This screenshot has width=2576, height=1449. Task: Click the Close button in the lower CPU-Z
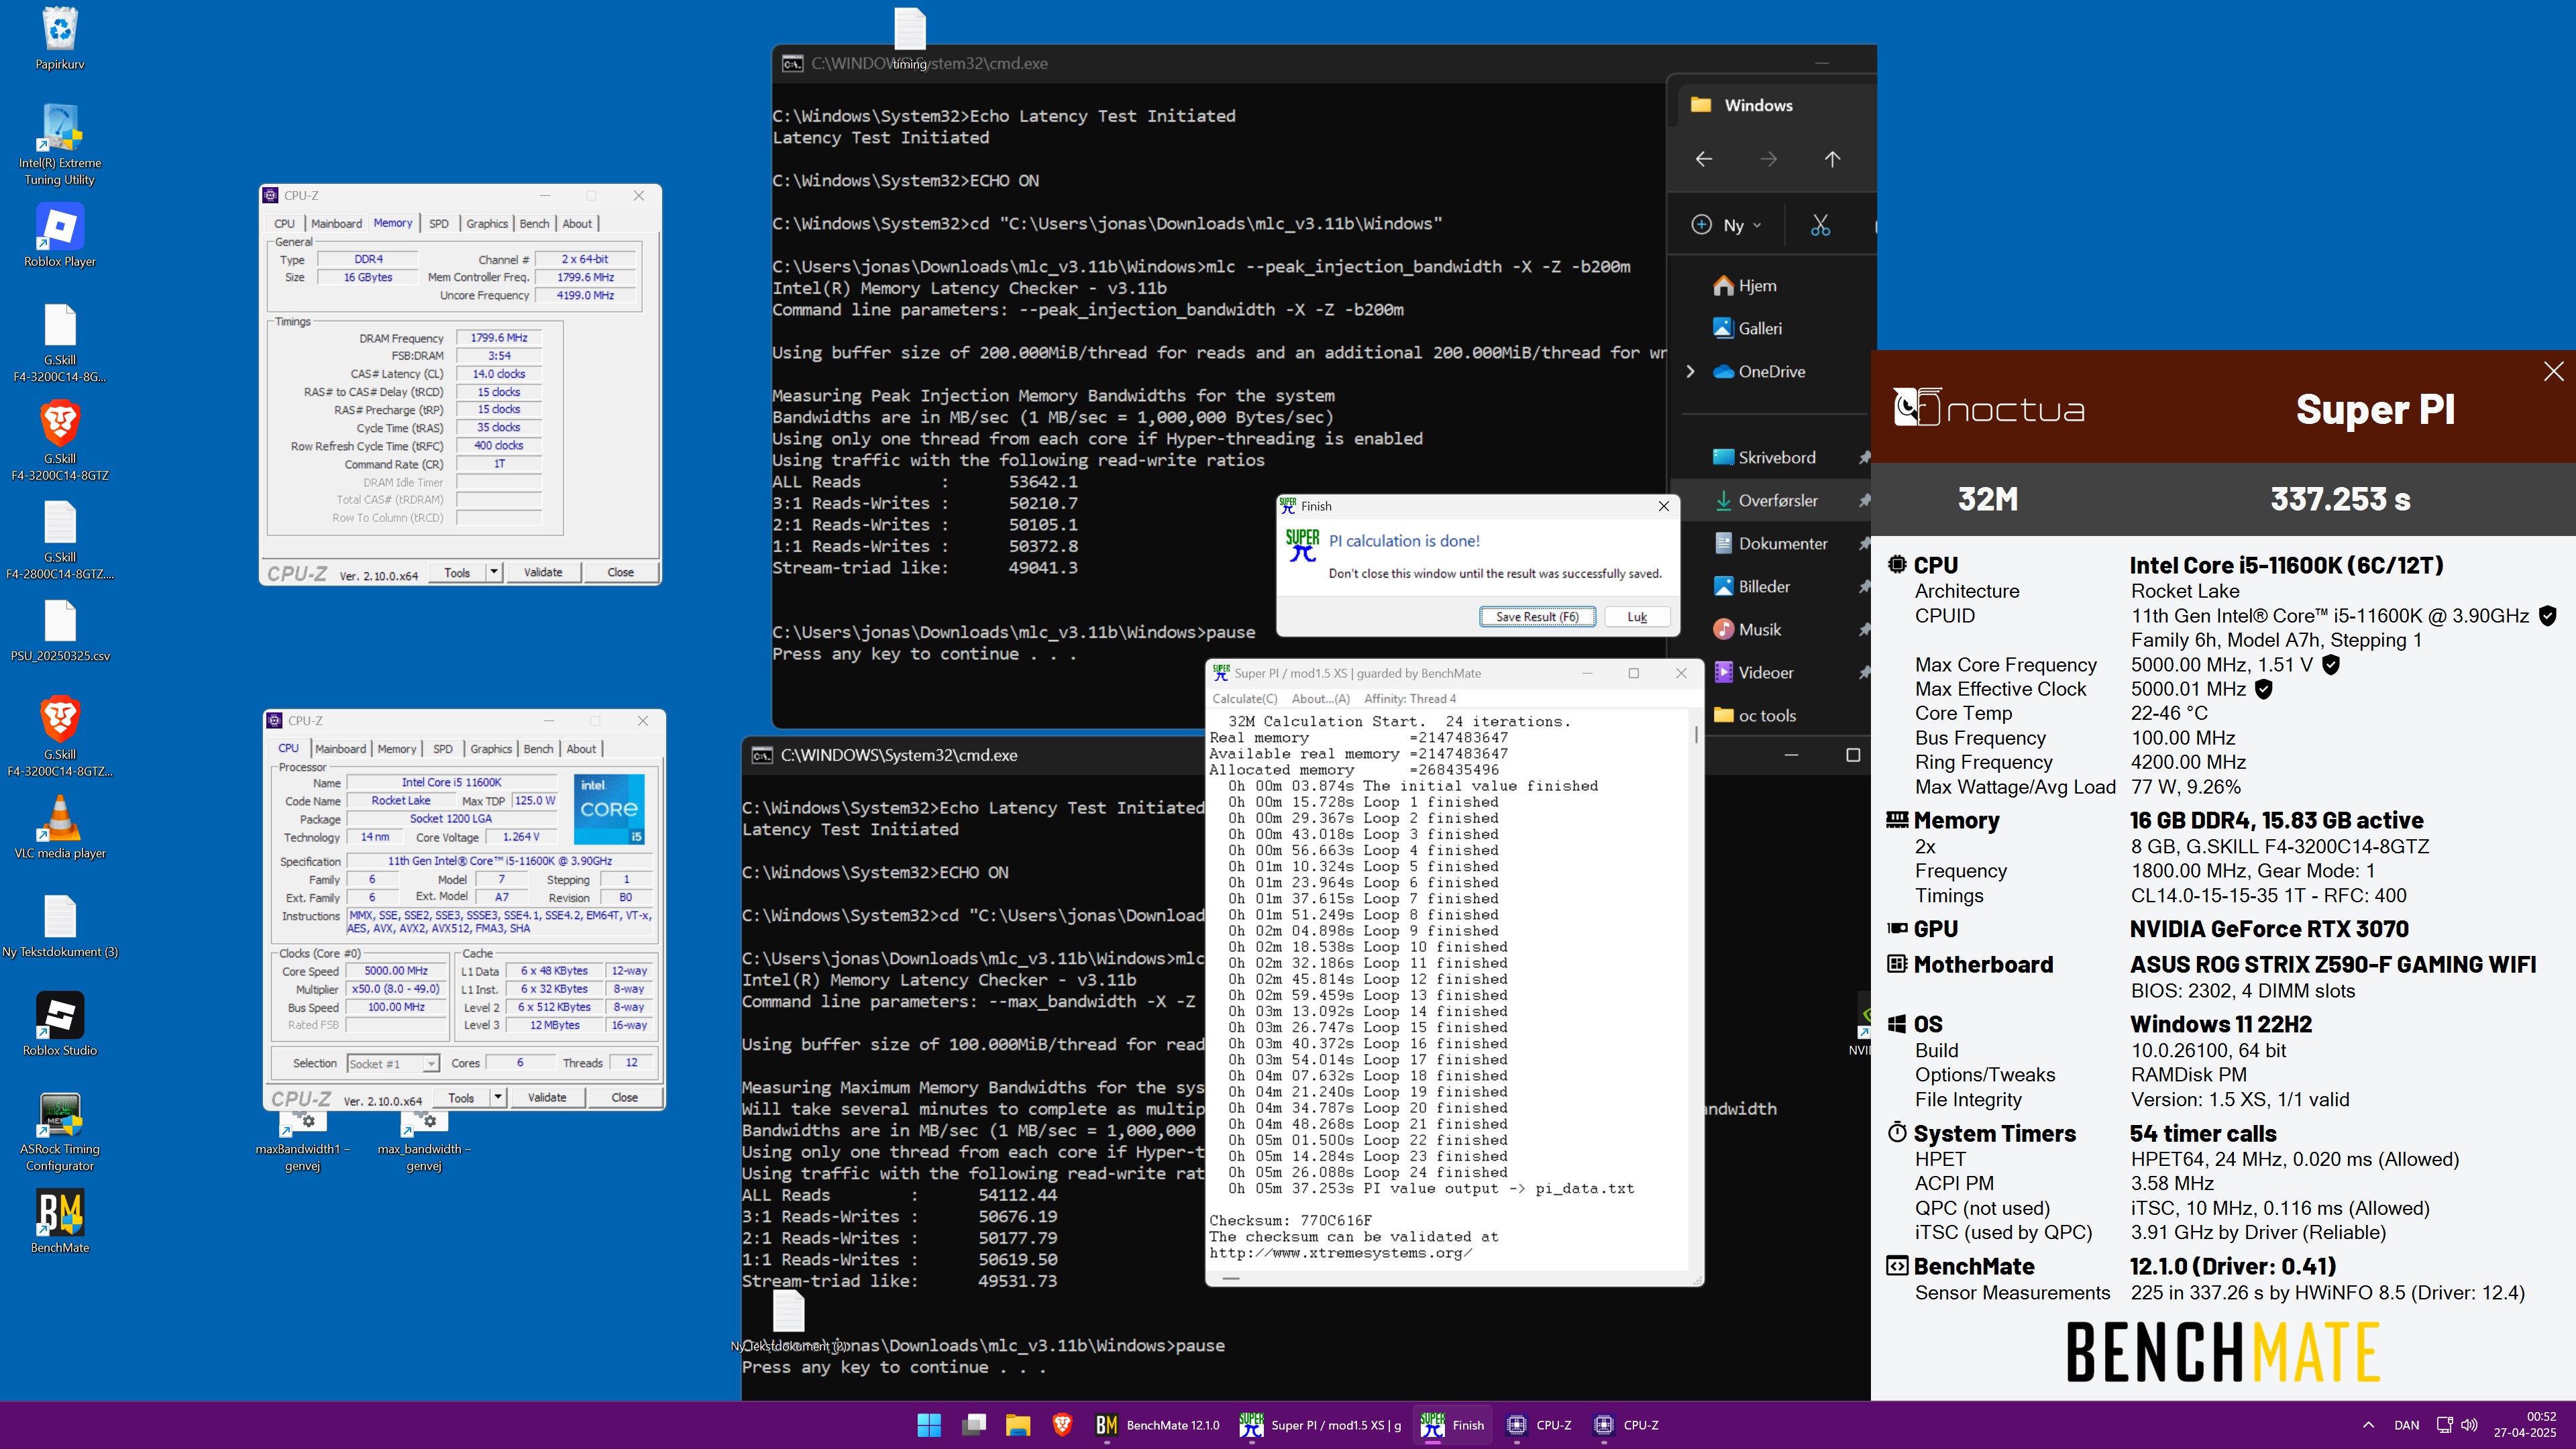[625, 1097]
